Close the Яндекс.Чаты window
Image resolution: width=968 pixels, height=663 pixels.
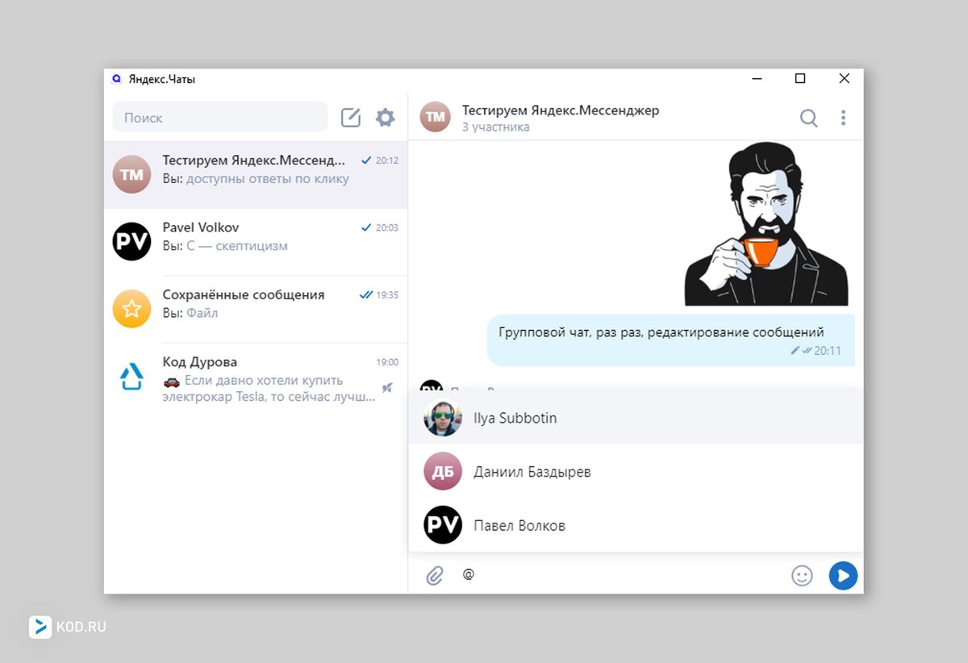(x=844, y=79)
